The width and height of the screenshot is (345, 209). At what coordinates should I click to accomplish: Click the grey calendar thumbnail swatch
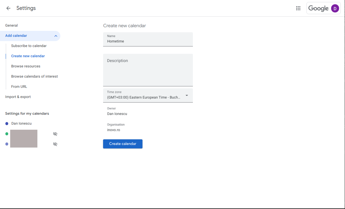(24, 138)
